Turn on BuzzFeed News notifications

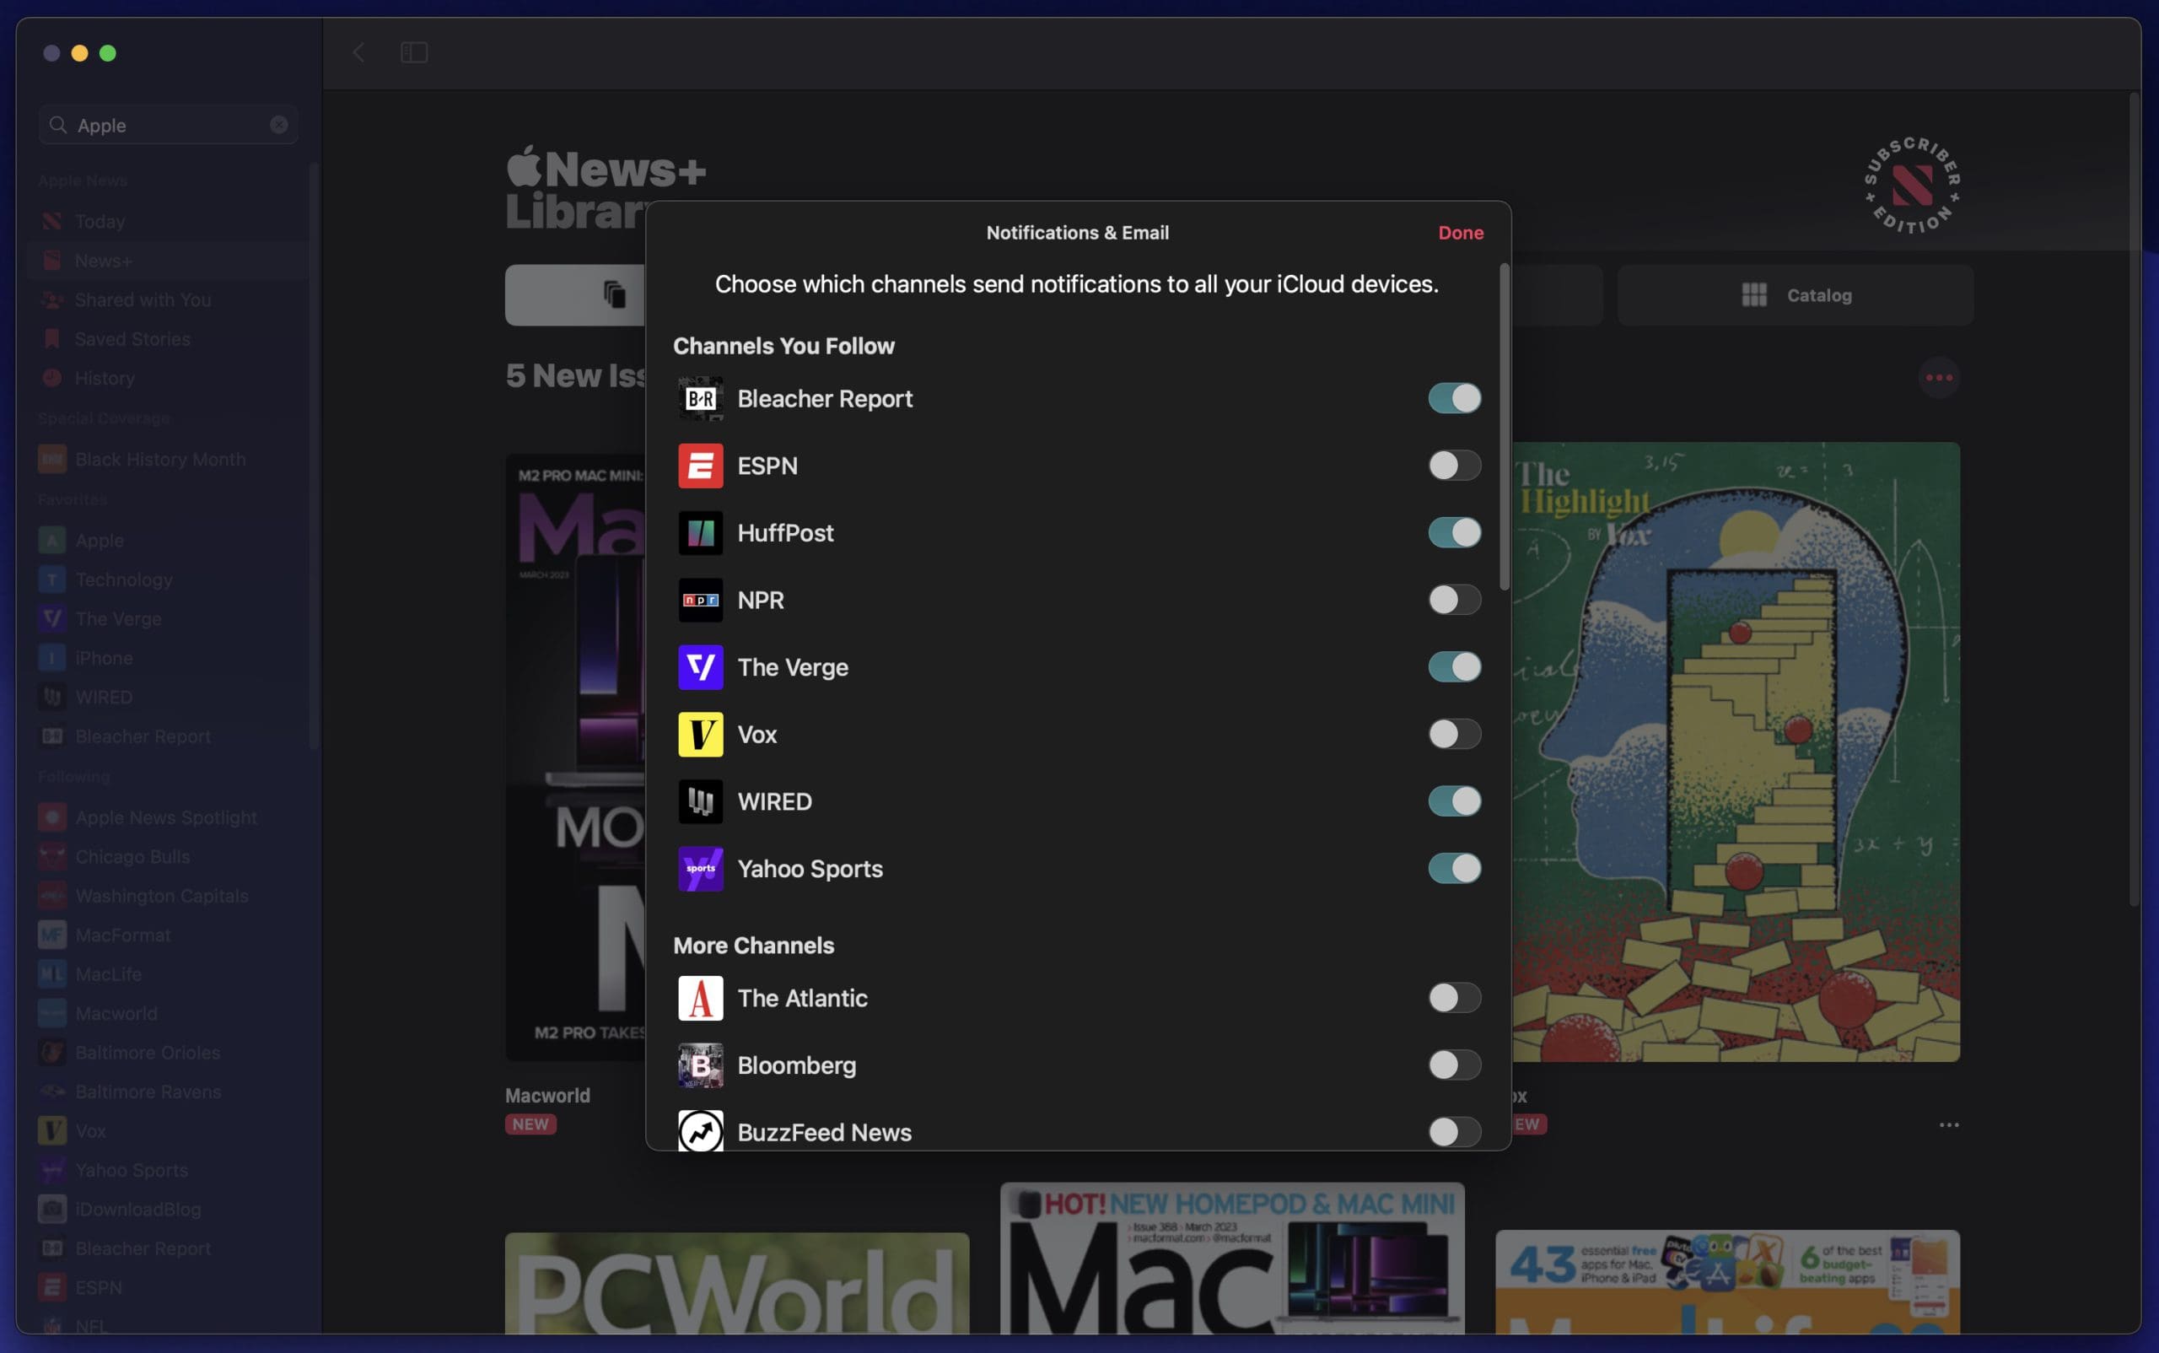[x=1454, y=1132]
